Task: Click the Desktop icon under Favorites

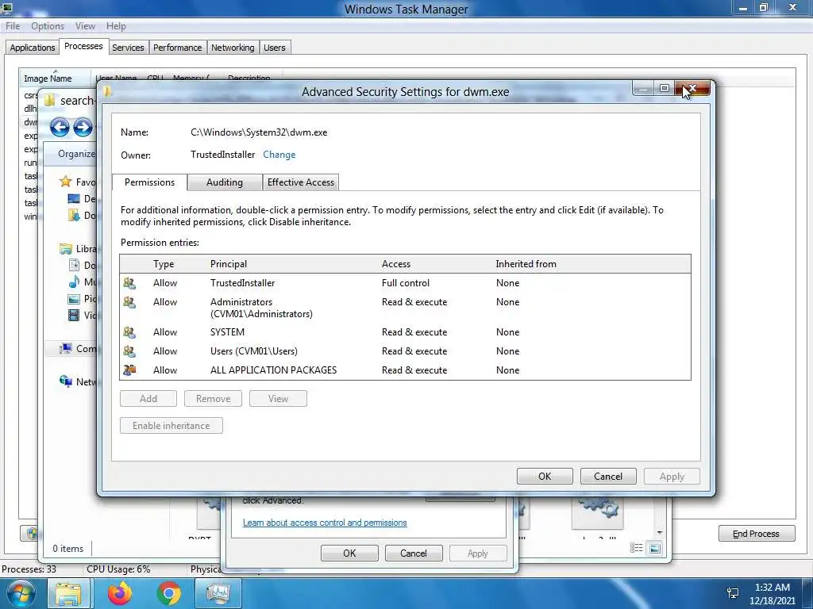Action: click(x=74, y=199)
